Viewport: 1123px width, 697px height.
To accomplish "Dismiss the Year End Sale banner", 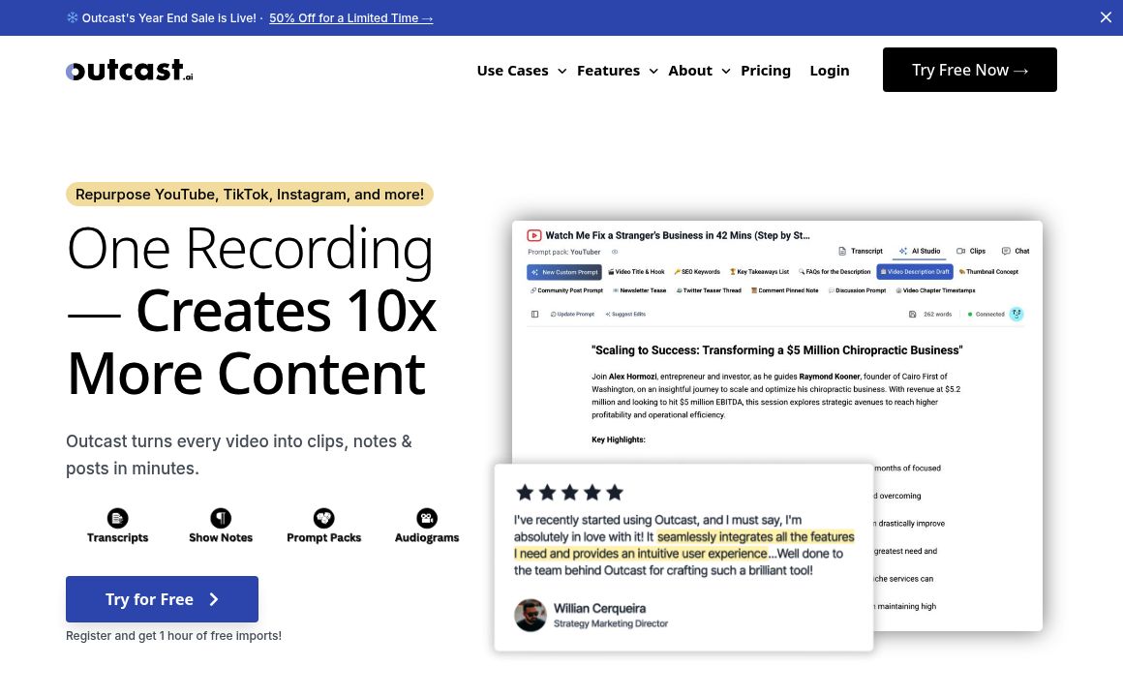I will click(x=1106, y=17).
